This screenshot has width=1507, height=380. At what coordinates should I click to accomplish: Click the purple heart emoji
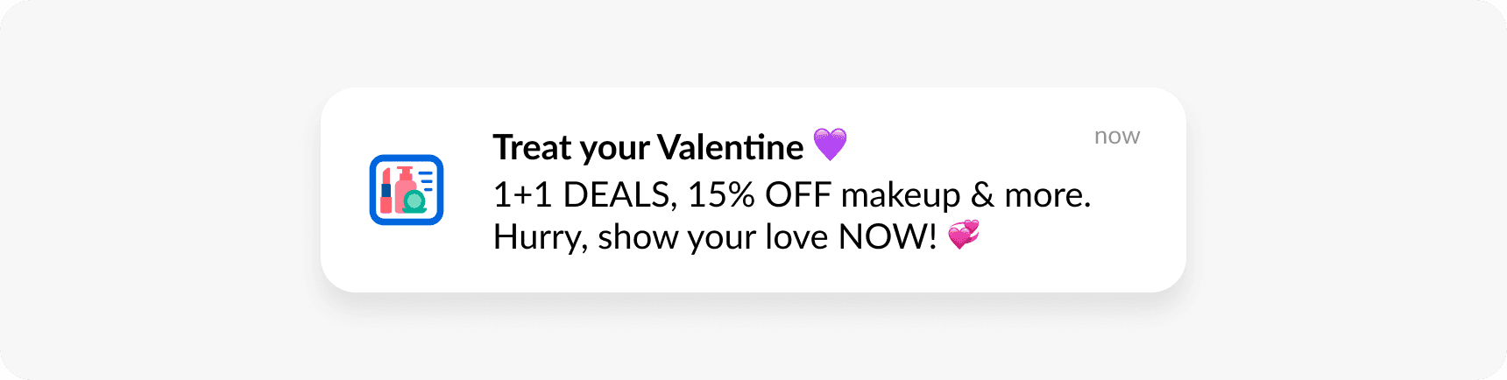pyautogui.click(x=830, y=144)
